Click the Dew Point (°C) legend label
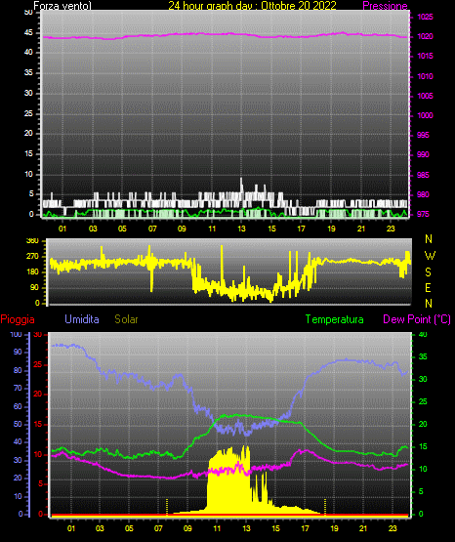Screen dimensions: 455x542 (x=417, y=319)
